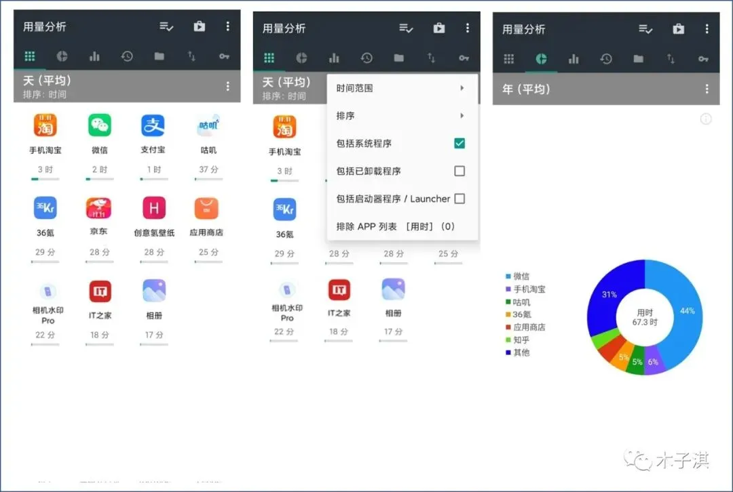Viewport: 733px width, 492px height.
Task: Uncheck the 包括系统程序 checkbox
Action: [459, 143]
